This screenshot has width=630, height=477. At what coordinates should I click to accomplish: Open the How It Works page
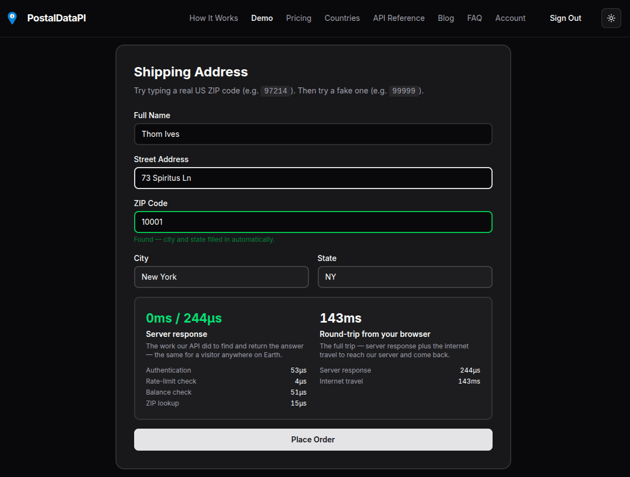click(x=213, y=18)
